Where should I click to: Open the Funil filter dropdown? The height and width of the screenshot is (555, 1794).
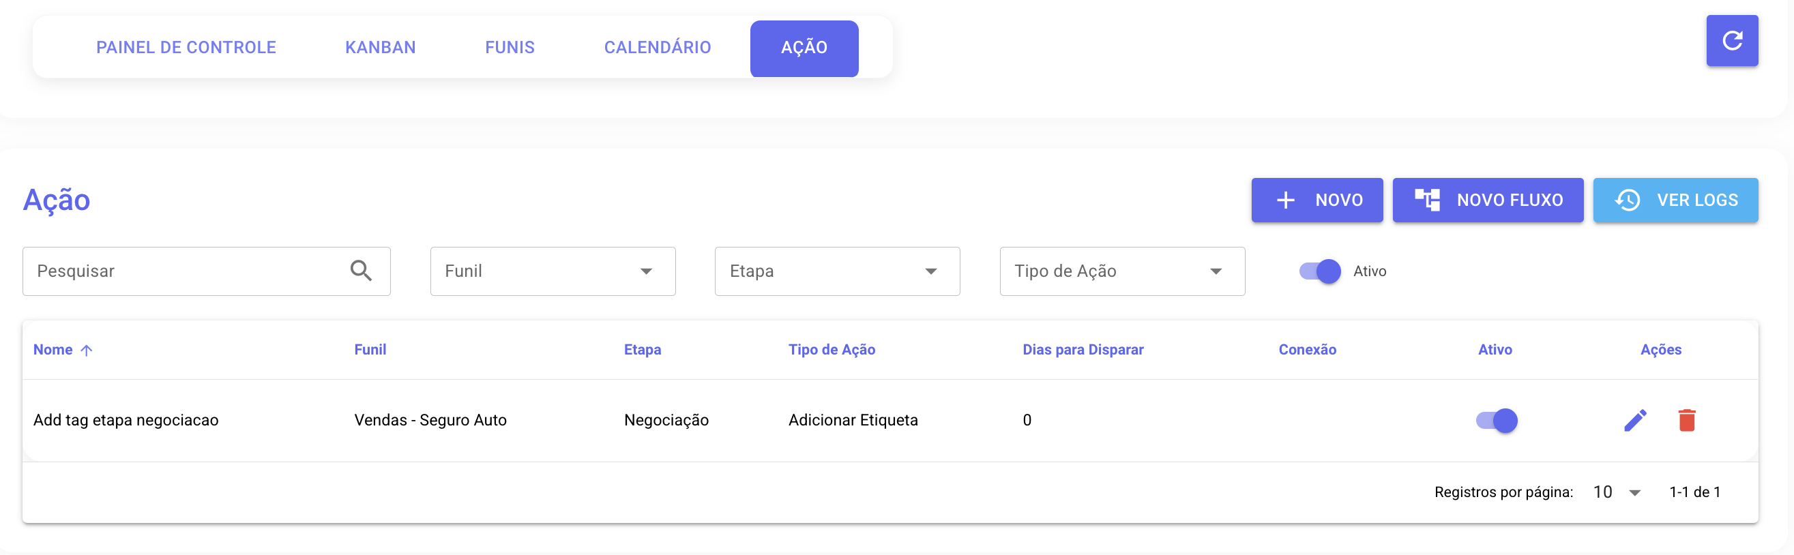[553, 271]
